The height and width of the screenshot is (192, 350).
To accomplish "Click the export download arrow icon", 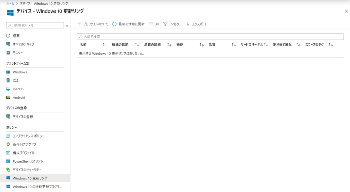I will (188, 24).
